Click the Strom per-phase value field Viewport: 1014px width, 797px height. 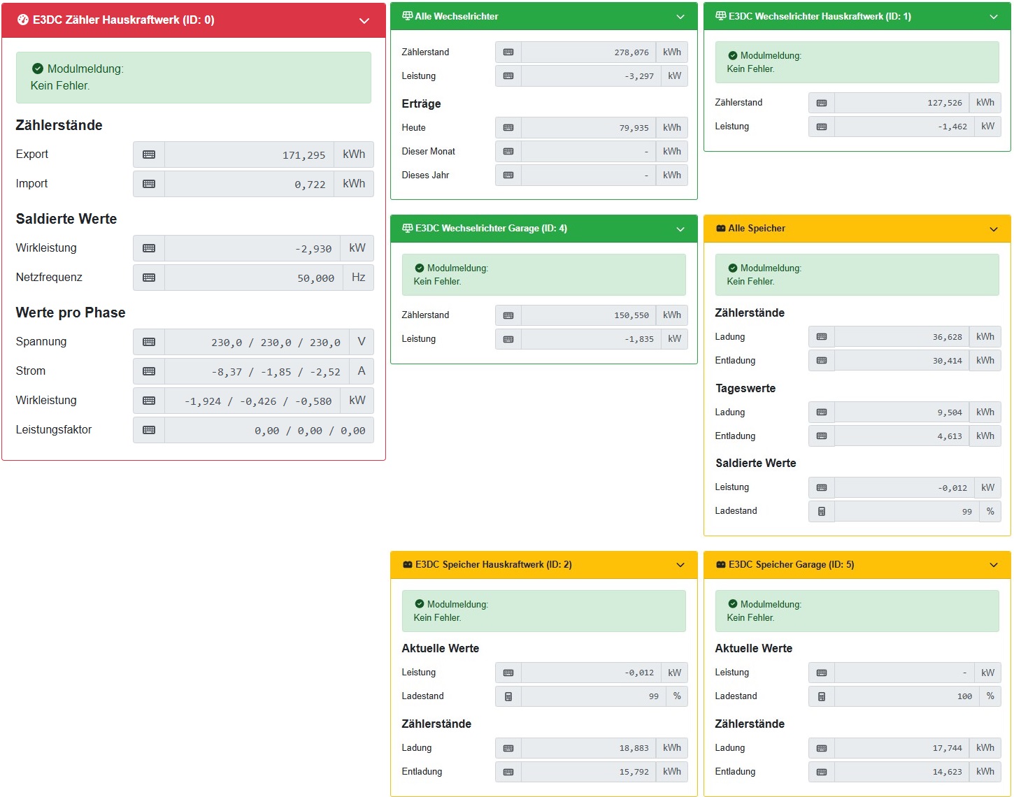pyautogui.click(x=257, y=371)
